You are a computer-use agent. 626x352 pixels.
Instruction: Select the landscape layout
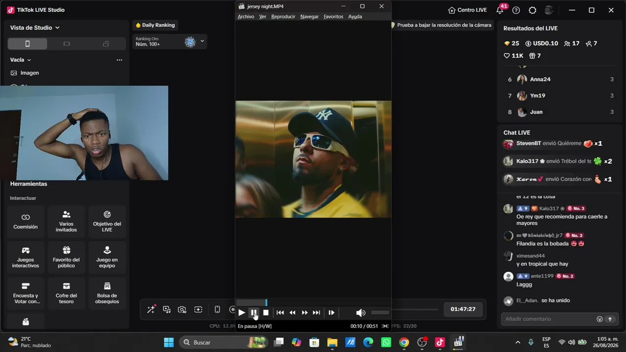coord(67,44)
